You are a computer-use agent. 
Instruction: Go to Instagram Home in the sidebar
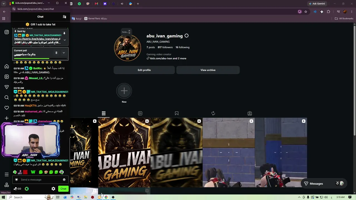click(7, 66)
